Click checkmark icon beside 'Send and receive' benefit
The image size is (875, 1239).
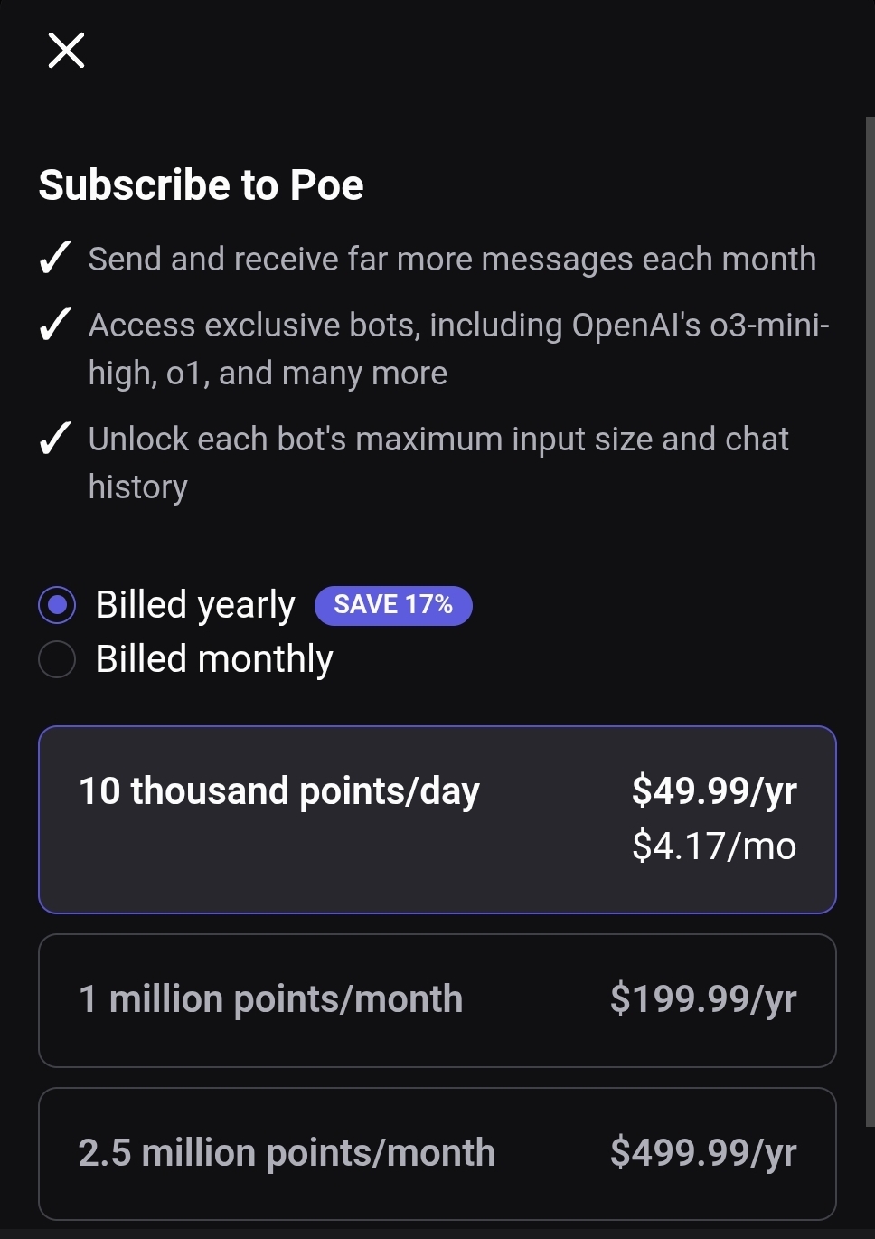(x=56, y=259)
